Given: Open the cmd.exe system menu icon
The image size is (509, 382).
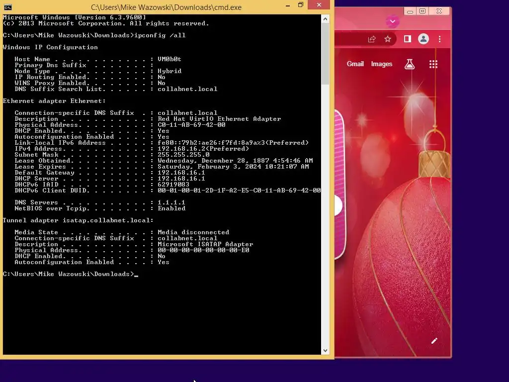Looking at the screenshot, I should tap(8, 7).
